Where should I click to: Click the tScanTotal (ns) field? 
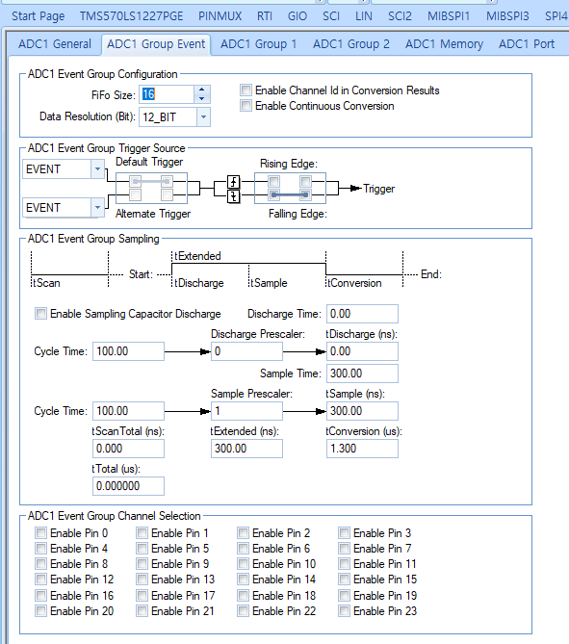(128, 449)
